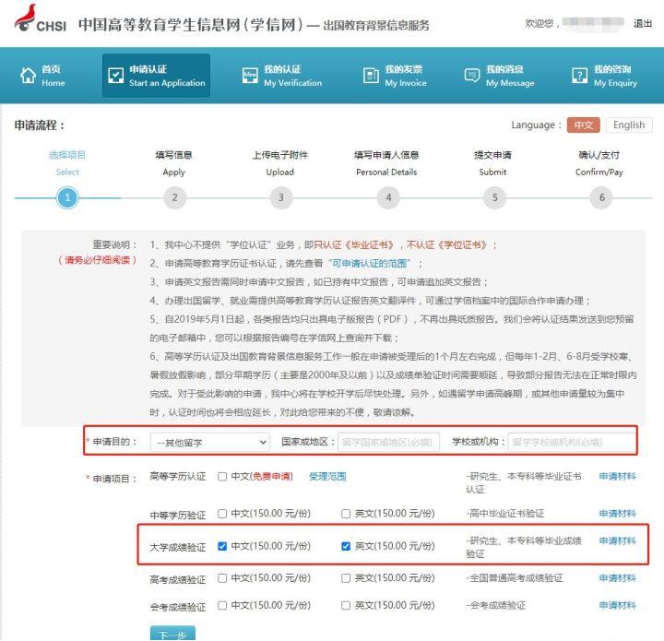Check 中等学历验证 英文 checkbox
The height and width of the screenshot is (641, 664).
[x=346, y=514]
